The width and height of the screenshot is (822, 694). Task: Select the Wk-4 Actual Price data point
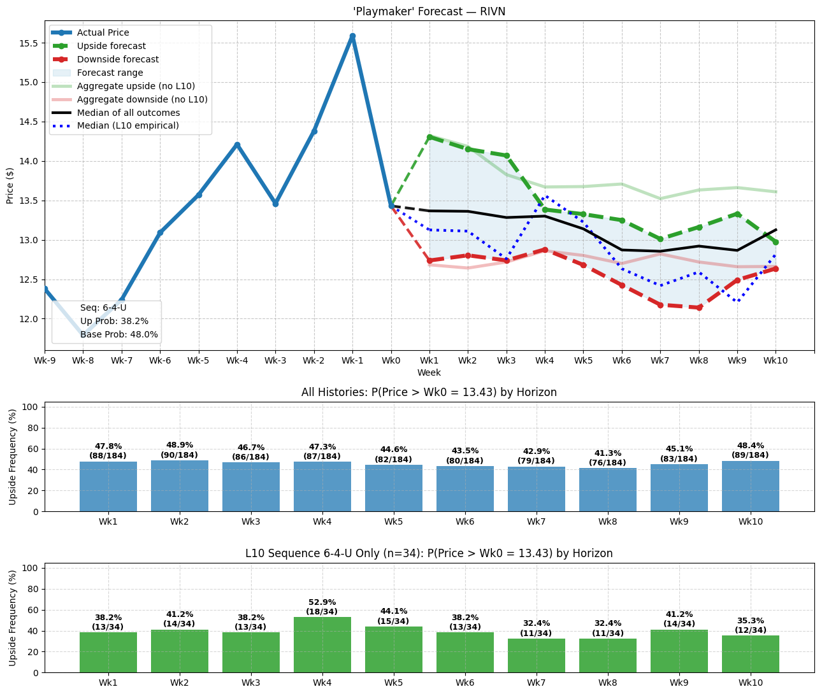point(237,145)
